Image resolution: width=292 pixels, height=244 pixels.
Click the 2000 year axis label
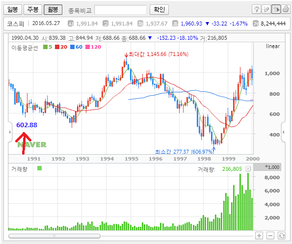[253, 159]
